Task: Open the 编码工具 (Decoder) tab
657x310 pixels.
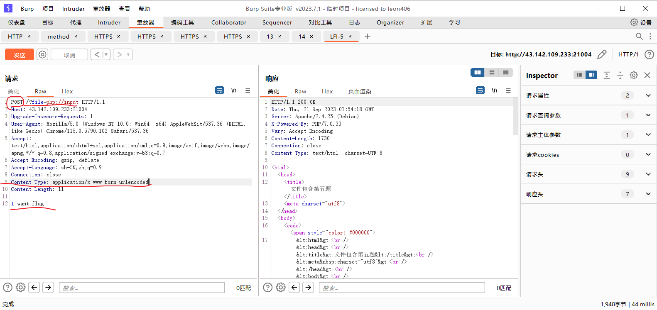Action: pyautogui.click(x=183, y=22)
